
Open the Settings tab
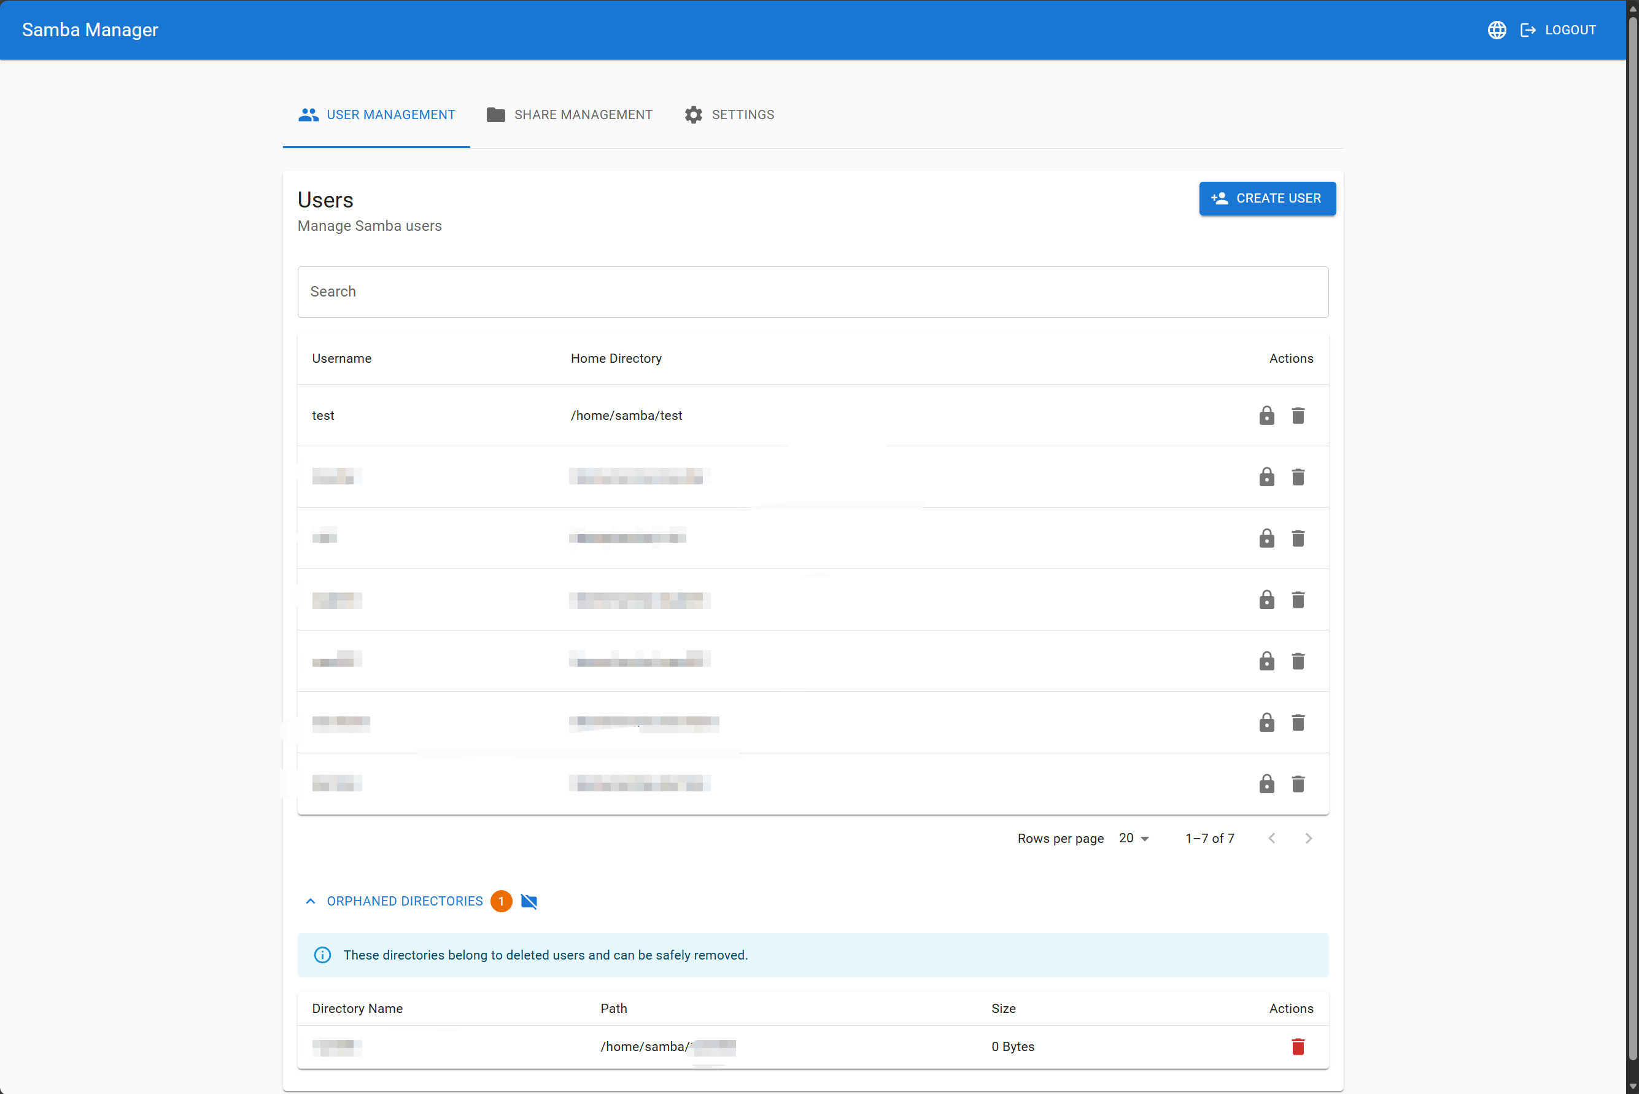tap(729, 115)
